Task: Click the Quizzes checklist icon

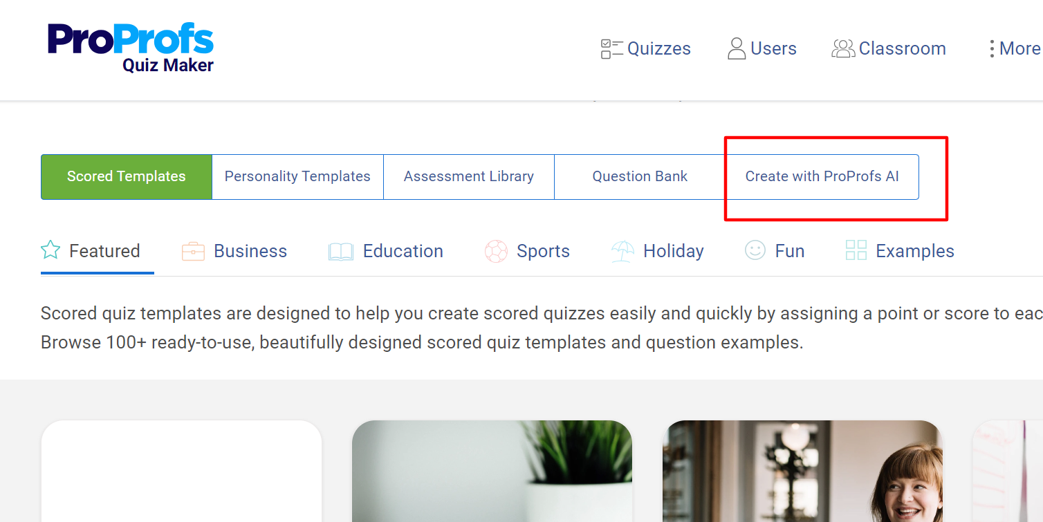Action: (611, 48)
